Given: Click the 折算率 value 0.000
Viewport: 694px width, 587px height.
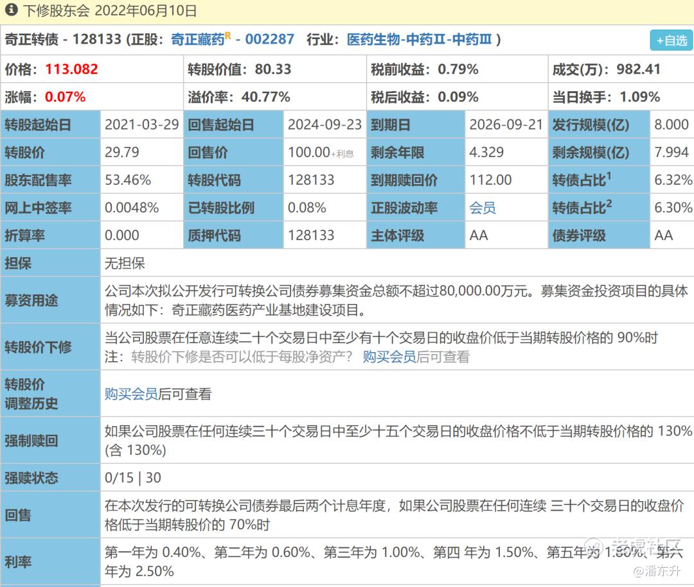Looking at the screenshot, I should point(121,235).
